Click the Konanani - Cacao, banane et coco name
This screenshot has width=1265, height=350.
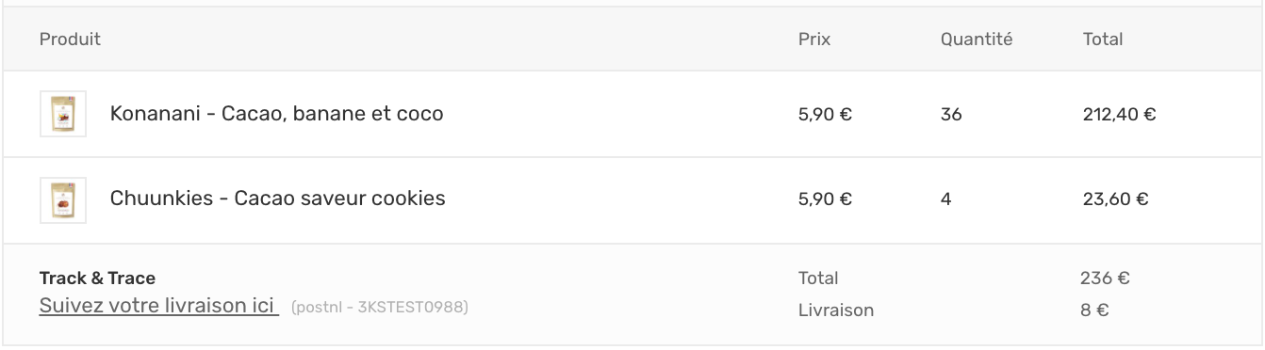(x=276, y=114)
